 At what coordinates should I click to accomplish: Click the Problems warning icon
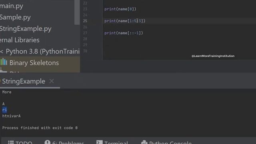pos(47,142)
